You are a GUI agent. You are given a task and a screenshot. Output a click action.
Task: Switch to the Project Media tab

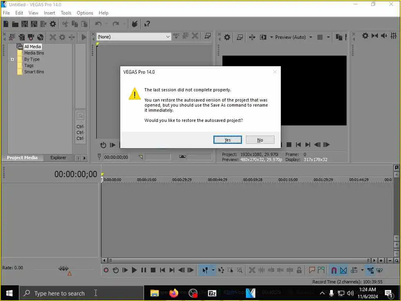(x=22, y=158)
